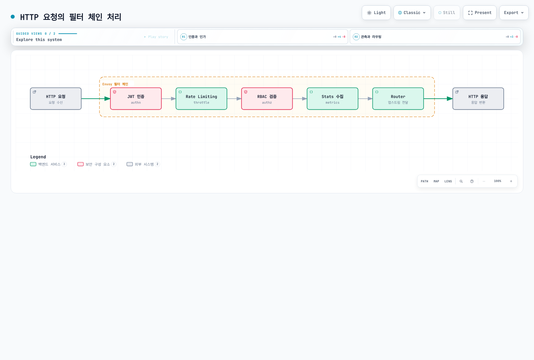Toggle the Light theme button
Viewport: 534px width, 360px height.
tap(376, 13)
